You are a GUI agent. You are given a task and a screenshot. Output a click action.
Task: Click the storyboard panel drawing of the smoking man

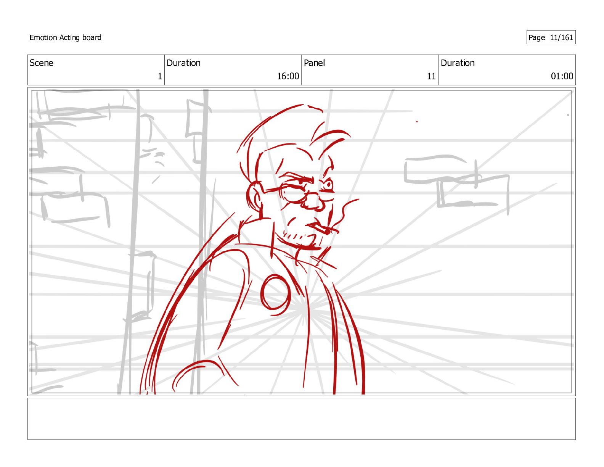pos(301,242)
